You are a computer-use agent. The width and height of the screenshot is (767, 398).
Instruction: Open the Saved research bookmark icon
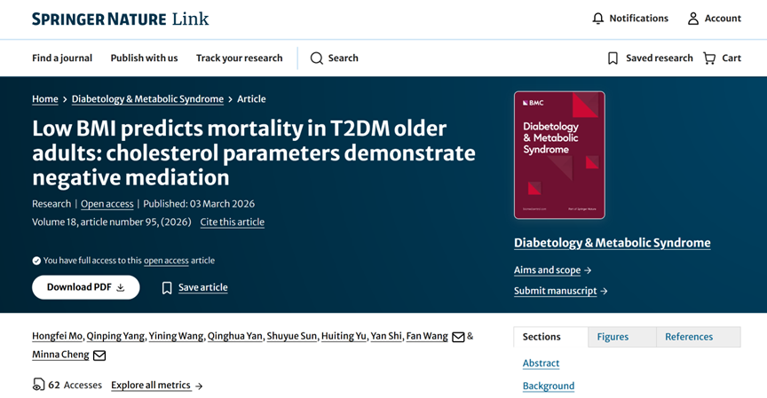click(x=613, y=59)
